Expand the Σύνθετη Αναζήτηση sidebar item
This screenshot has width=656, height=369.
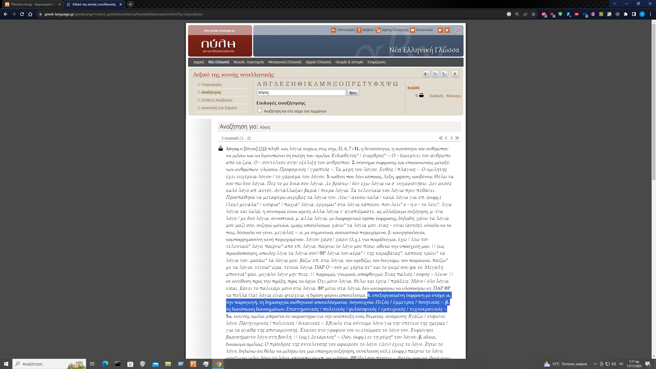(217, 100)
